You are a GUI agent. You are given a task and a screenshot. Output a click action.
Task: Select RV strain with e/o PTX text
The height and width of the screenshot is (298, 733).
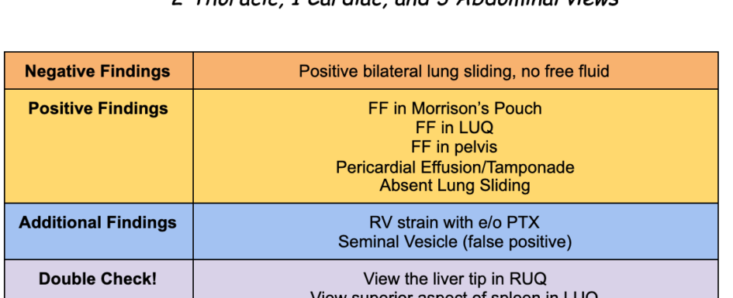coord(454,222)
